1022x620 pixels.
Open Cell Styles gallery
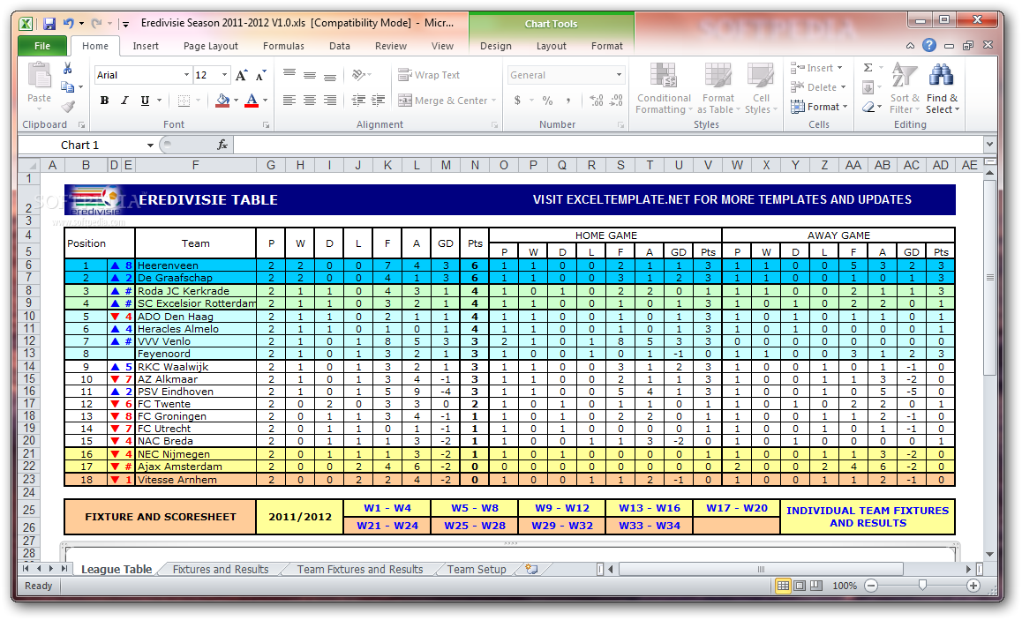tap(761, 88)
